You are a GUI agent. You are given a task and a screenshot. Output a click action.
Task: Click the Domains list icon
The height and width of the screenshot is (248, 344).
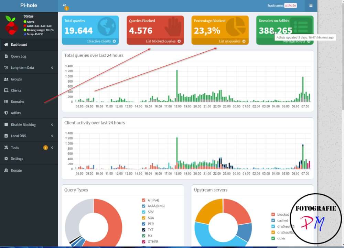coord(6,101)
